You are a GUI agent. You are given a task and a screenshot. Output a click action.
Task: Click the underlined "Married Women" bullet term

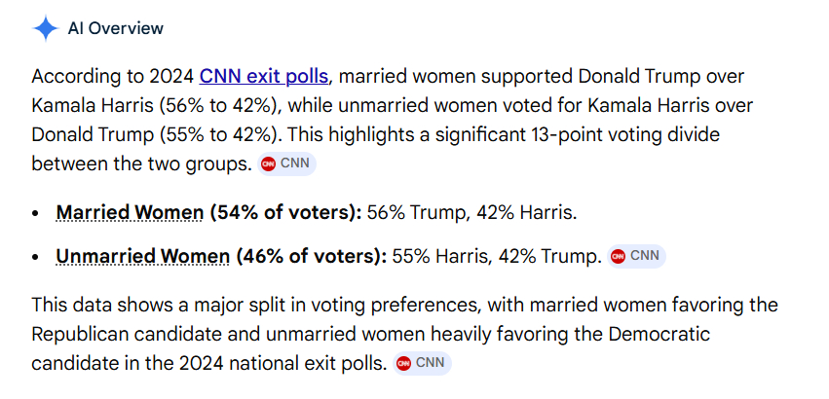129,212
